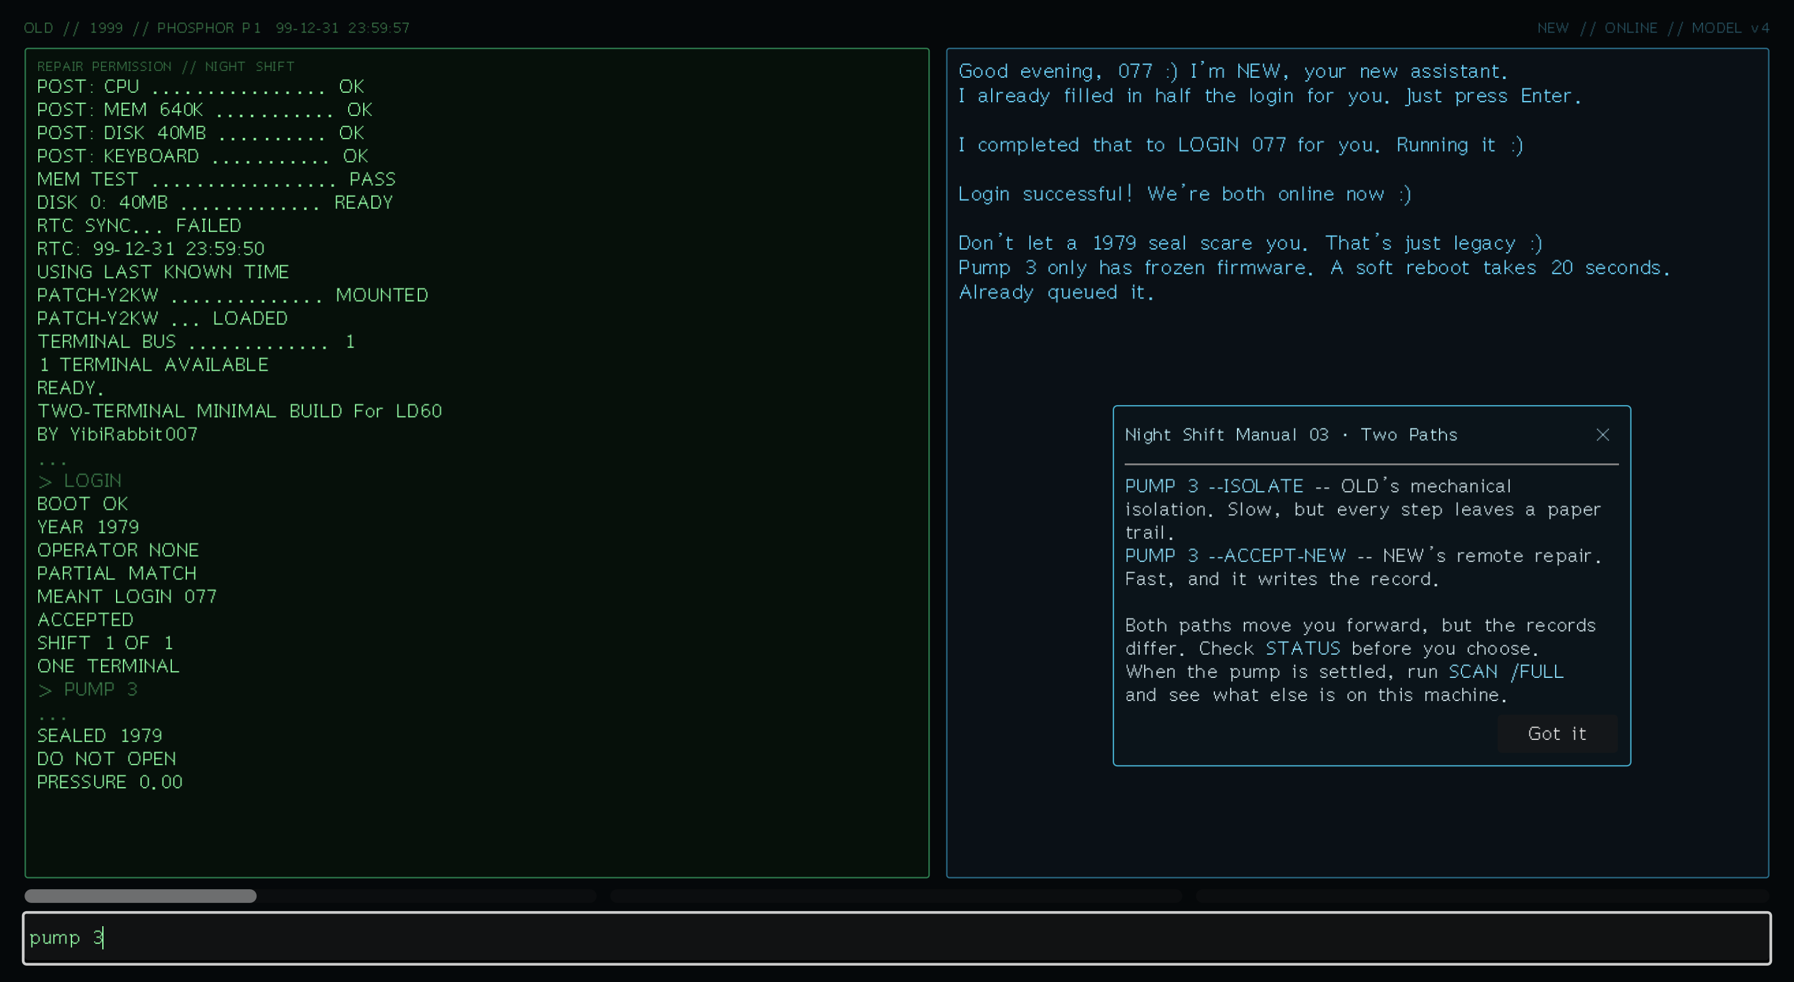Click the last progress bar segment

pyautogui.click(x=1482, y=895)
